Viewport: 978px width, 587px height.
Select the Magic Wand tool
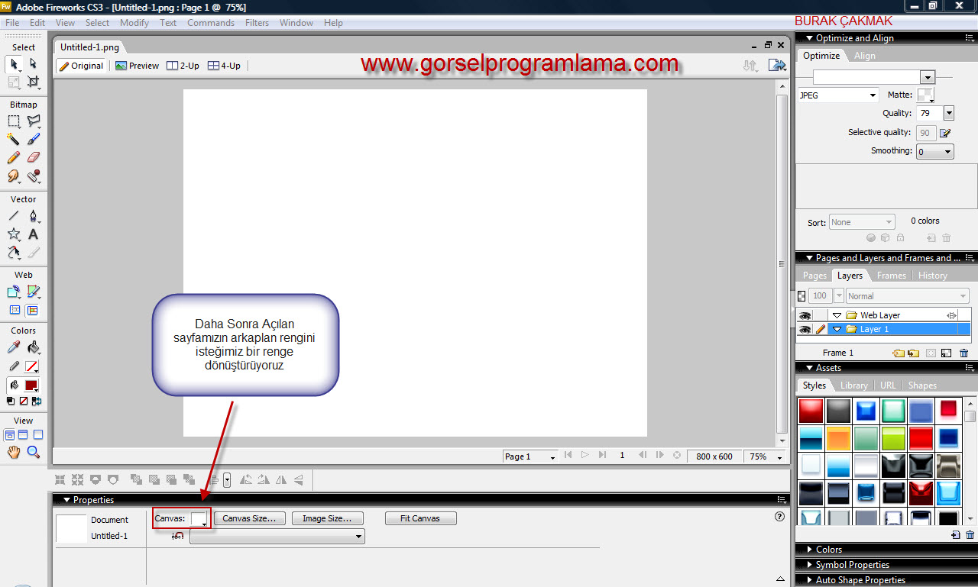[14, 139]
